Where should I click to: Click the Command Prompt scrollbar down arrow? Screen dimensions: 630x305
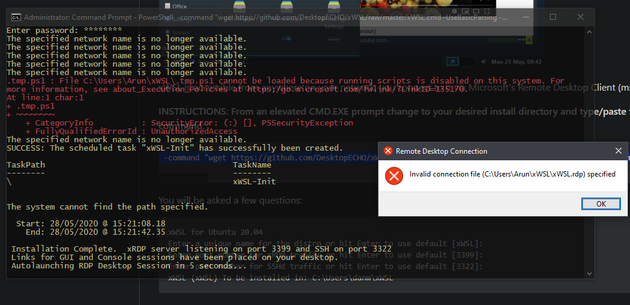click(590, 274)
